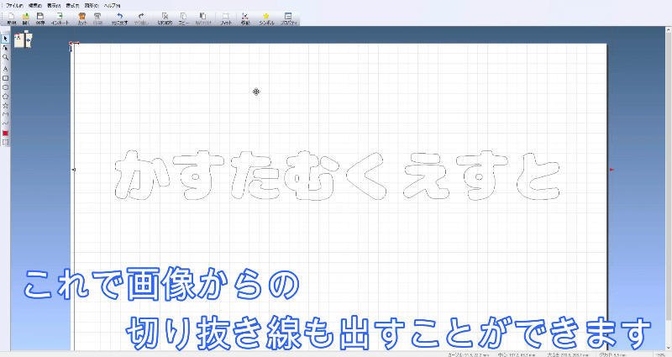Click the cursor position readout in status bar
672x357 pixels.
[x=469, y=354]
